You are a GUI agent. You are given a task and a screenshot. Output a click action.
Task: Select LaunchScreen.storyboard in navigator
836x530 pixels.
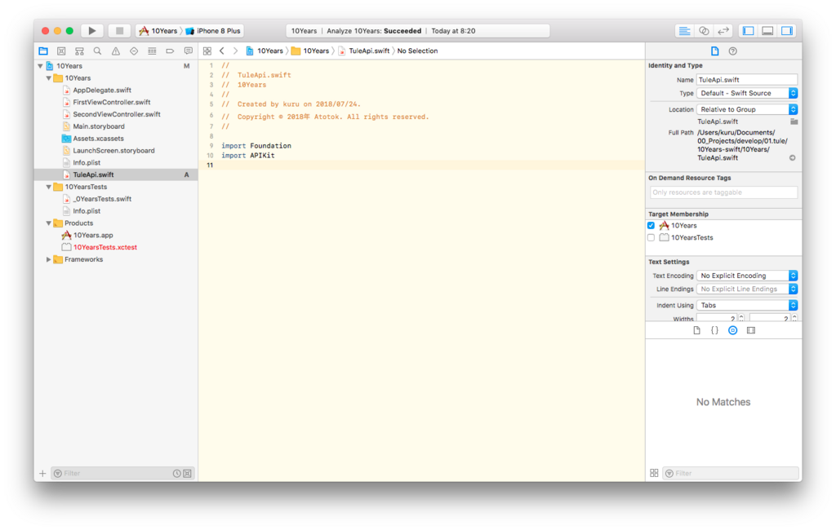[x=113, y=151]
